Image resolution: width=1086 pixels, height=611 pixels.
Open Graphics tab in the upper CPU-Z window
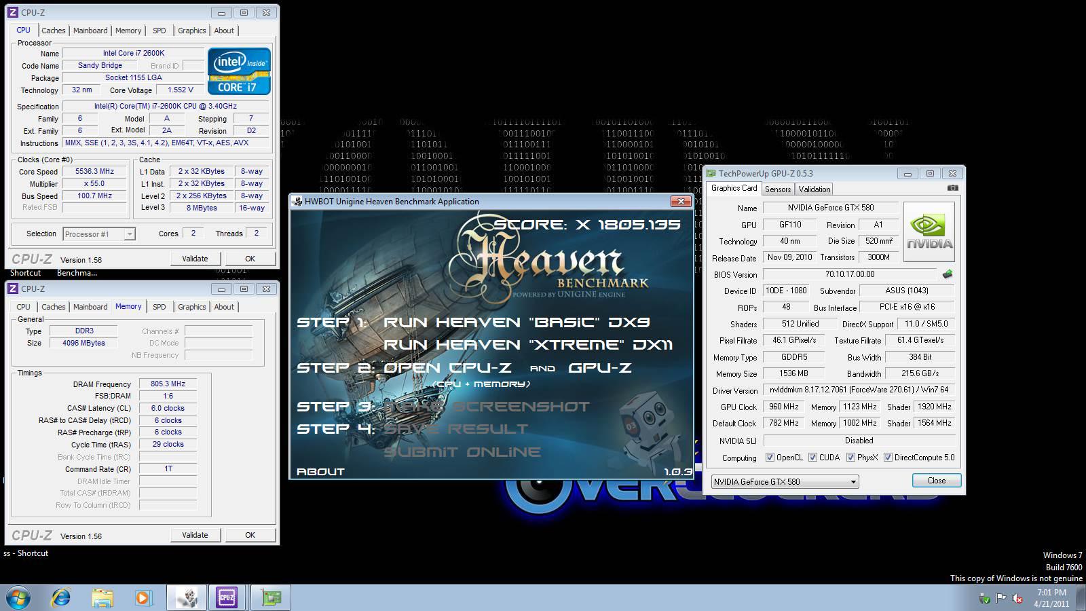pos(192,31)
